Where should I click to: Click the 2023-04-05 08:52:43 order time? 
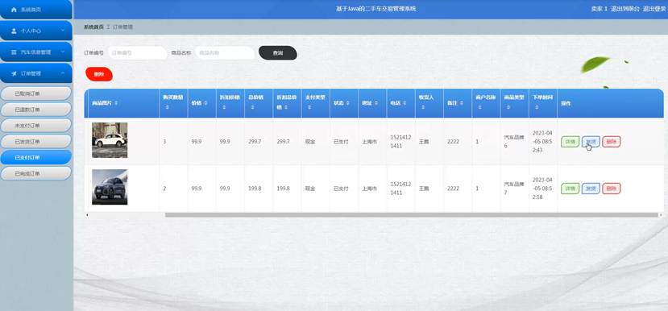point(542,142)
